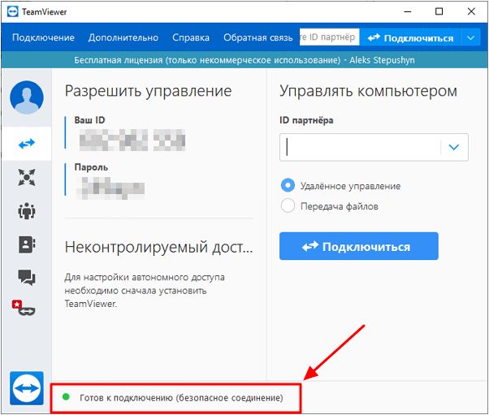Open the Справка menu

click(x=191, y=37)
